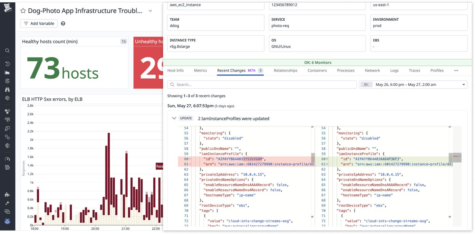Open search from the left sidebar magnifier

(x=7, y=50)
